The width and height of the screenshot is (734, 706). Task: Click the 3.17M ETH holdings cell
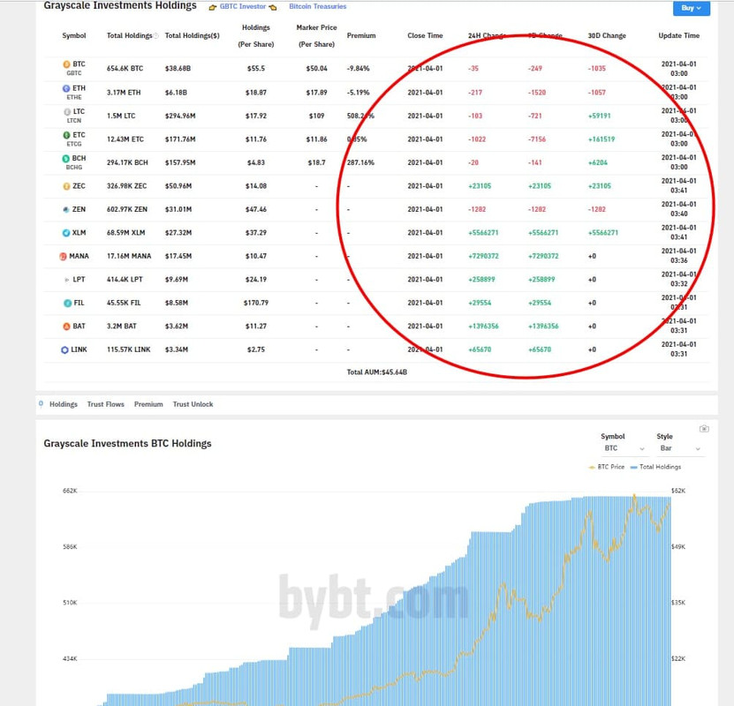(x=124, y=93)
